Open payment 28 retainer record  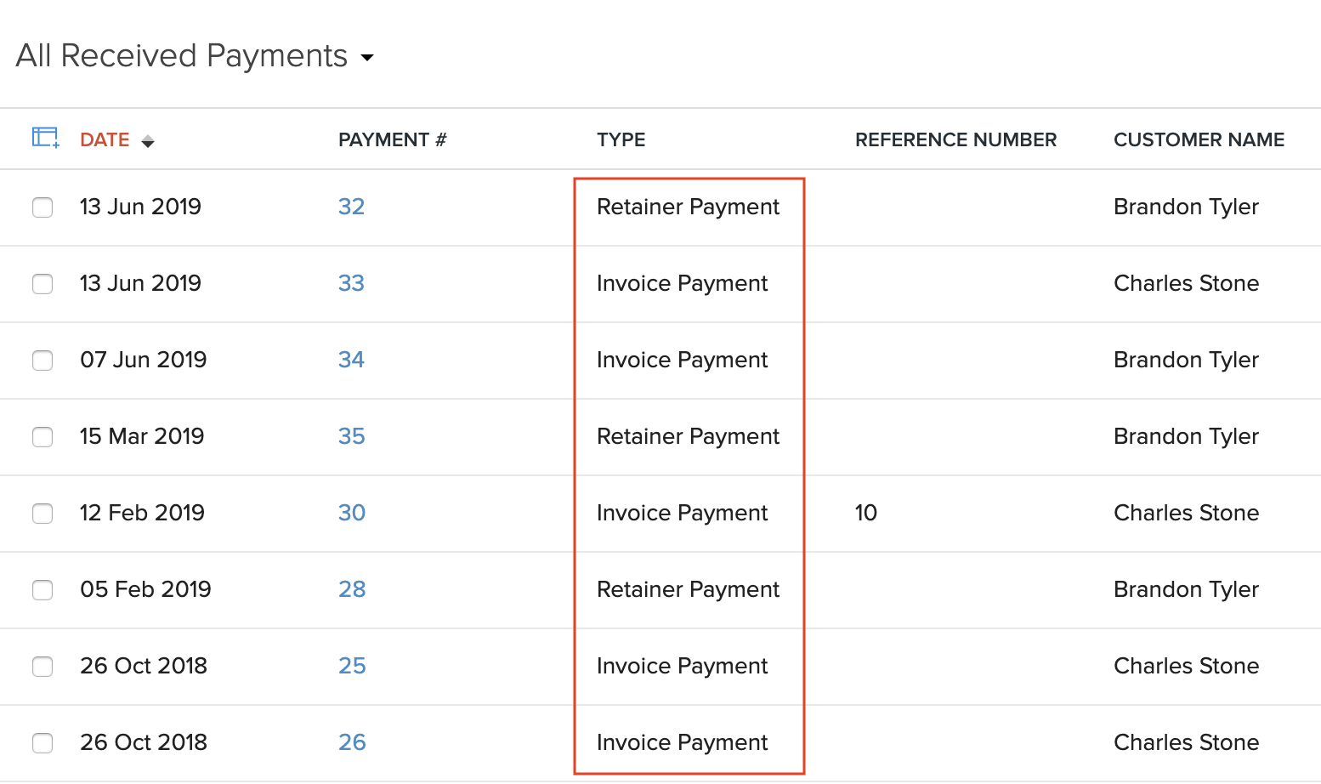[351, 589]
